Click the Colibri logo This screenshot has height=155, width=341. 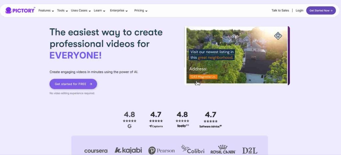click(x=193, y=150)
